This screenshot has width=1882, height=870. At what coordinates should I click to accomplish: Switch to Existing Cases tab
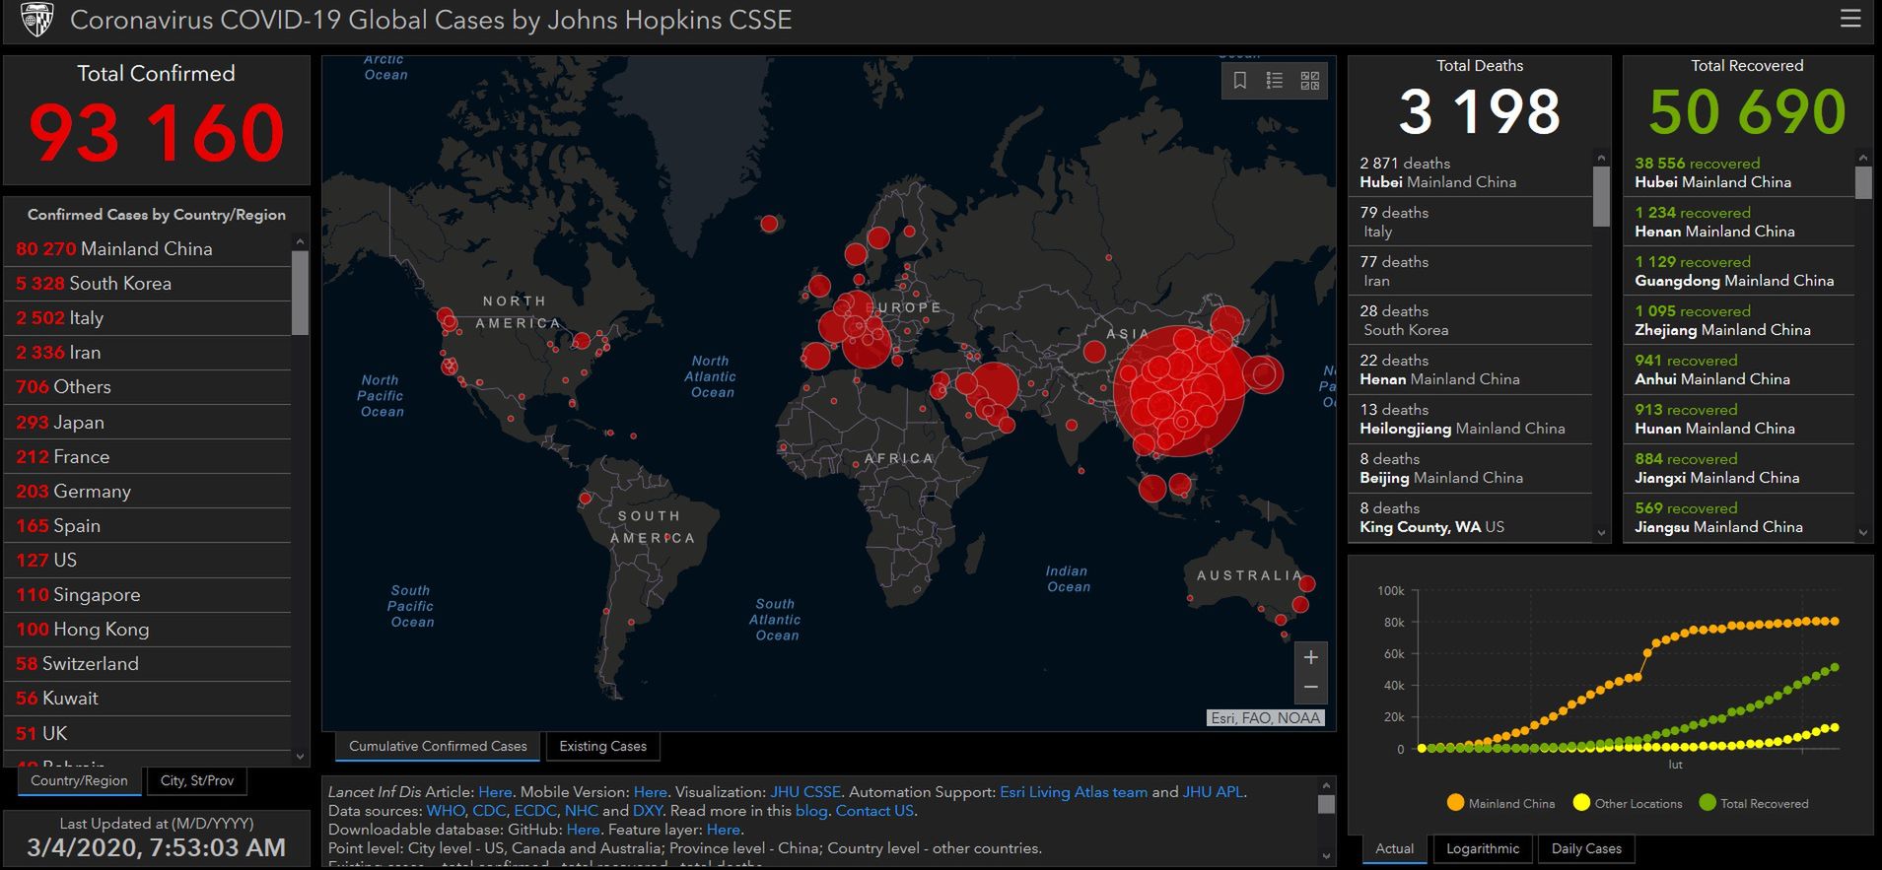[x=602, y=746]
